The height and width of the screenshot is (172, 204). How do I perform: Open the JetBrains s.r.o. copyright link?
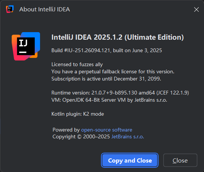128,137
